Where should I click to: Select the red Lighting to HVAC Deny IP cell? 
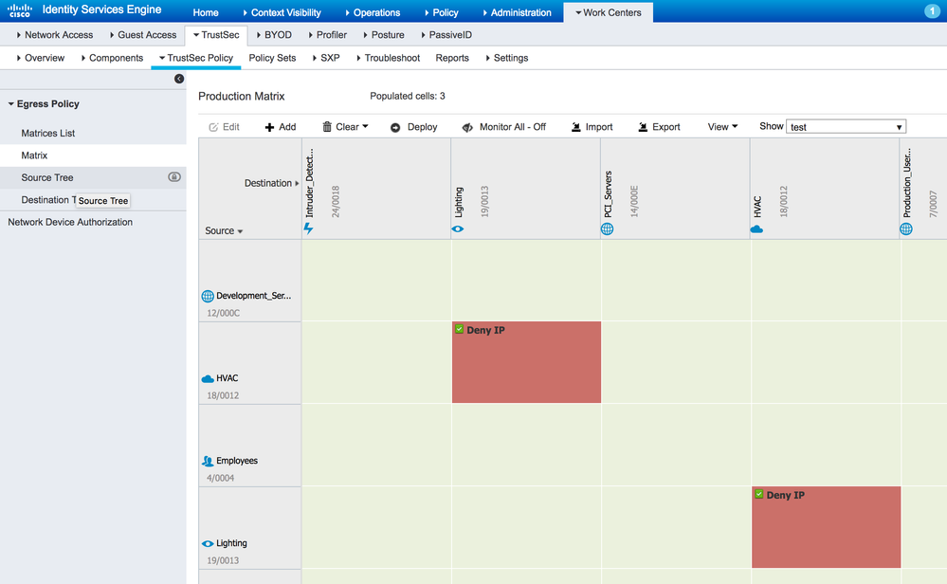pos(827,527)
